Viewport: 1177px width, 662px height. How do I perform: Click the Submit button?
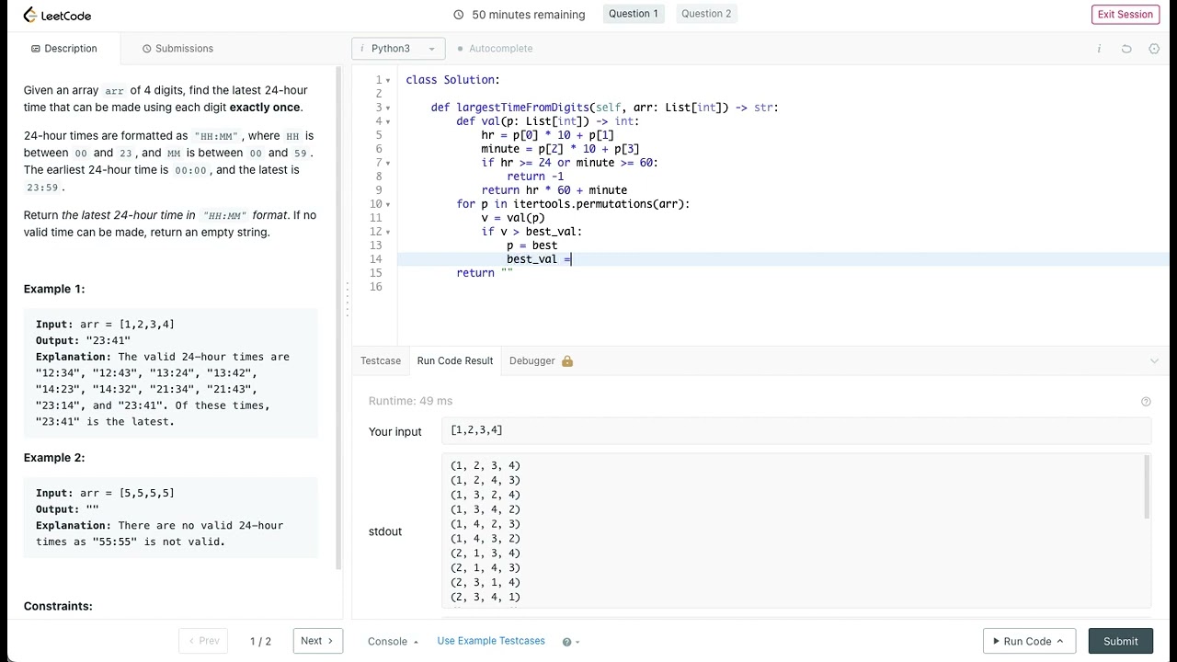[x=1121, y=642]
